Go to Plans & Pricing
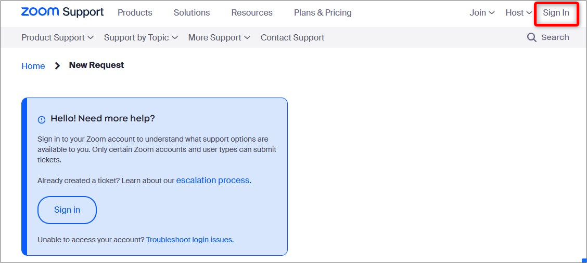The height and width of the screenshot is (263, 587). tap(323, 12)
